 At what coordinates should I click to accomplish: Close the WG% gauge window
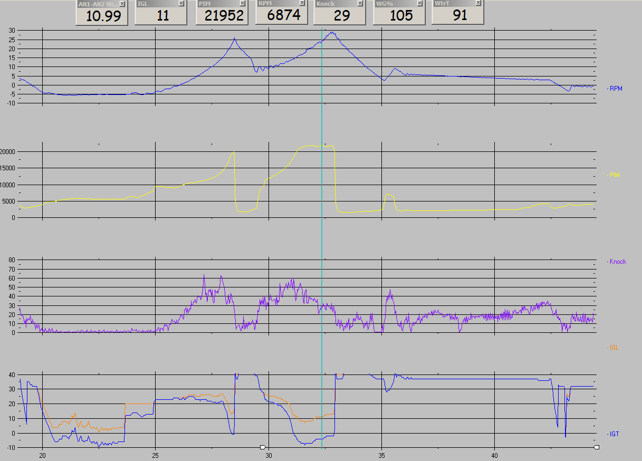pos(420,4)
